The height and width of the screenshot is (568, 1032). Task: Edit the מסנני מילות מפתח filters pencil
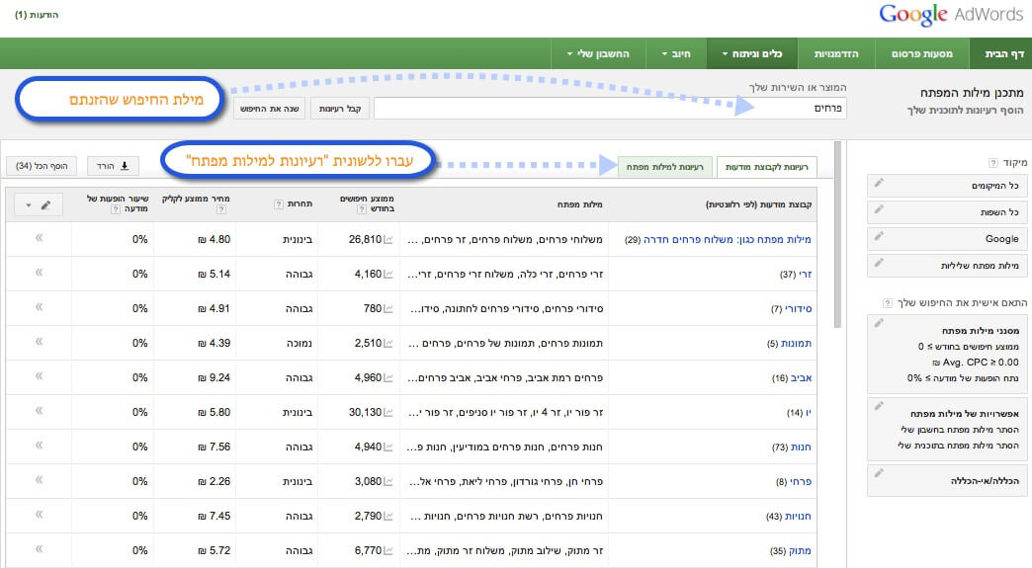[880, 322]
